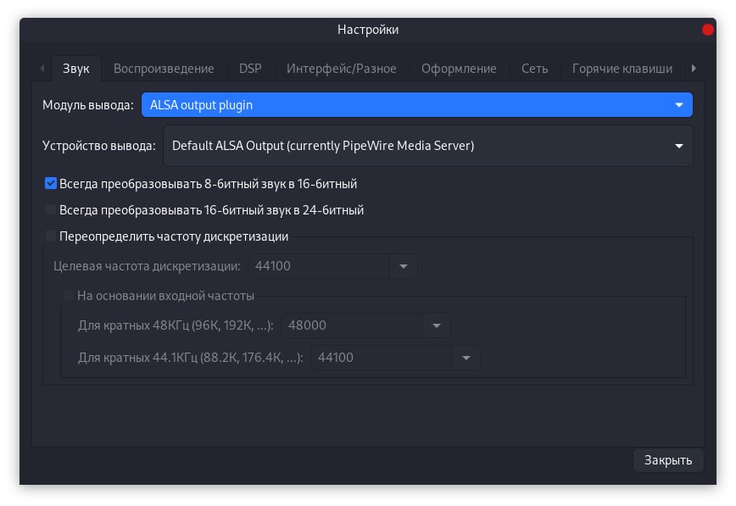Expand the 48КГц multiples dropdown arrow

pos(436,325)
